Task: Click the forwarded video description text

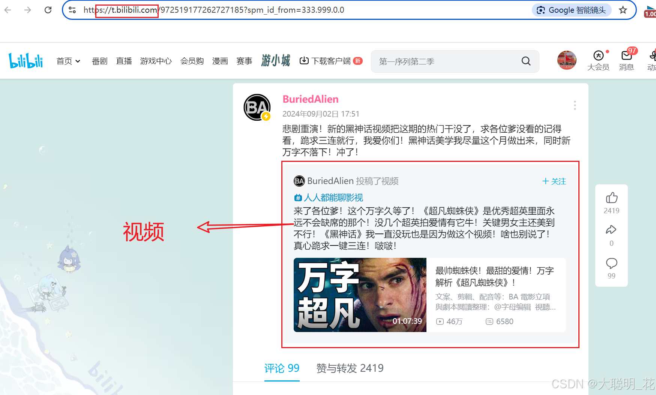Action: pyautogui.click(x=424, y=228)
